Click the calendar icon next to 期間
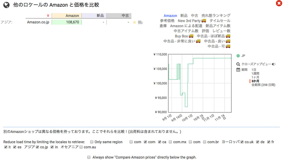Viewport: 283px width, 163px height. click(x=238, y=70)
